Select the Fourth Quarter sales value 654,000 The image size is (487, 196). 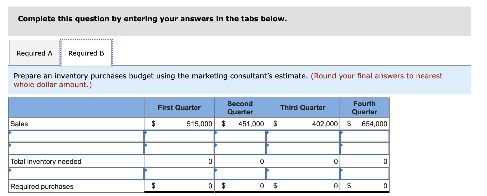(x=374, y=124)
